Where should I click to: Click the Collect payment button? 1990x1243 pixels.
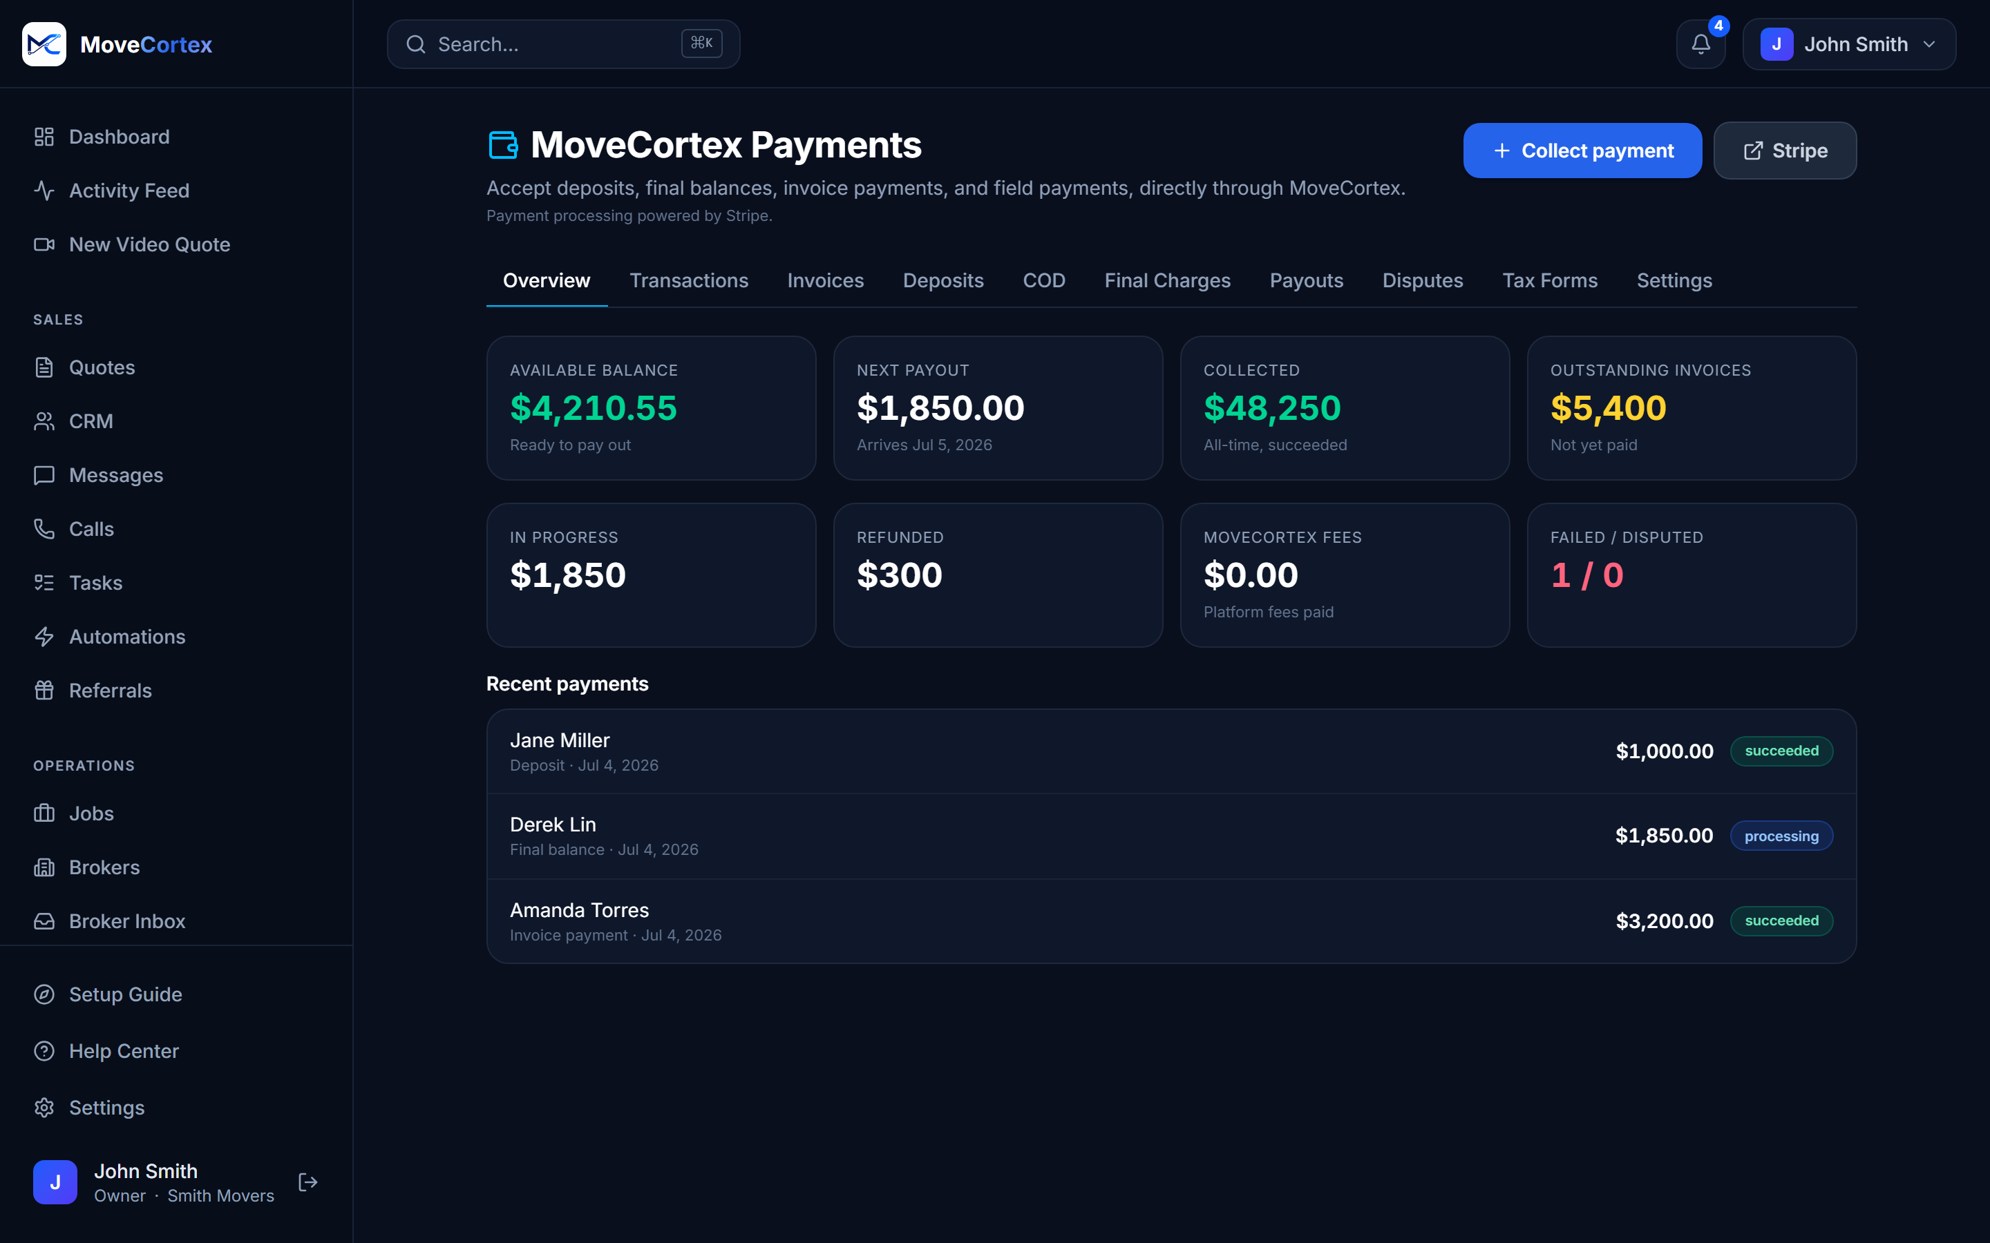coord(1582,151)
